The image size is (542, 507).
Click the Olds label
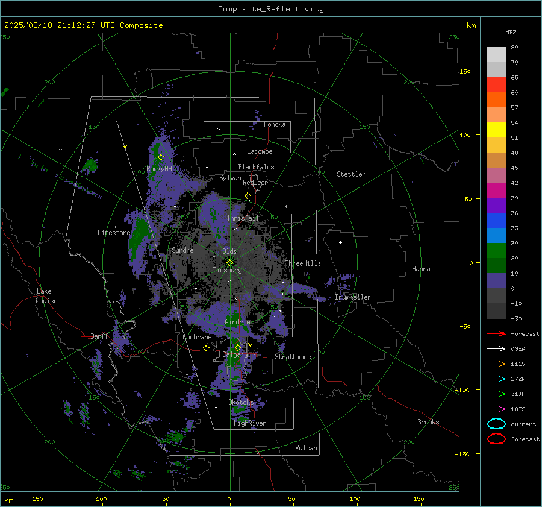click(x=229, y=251)
